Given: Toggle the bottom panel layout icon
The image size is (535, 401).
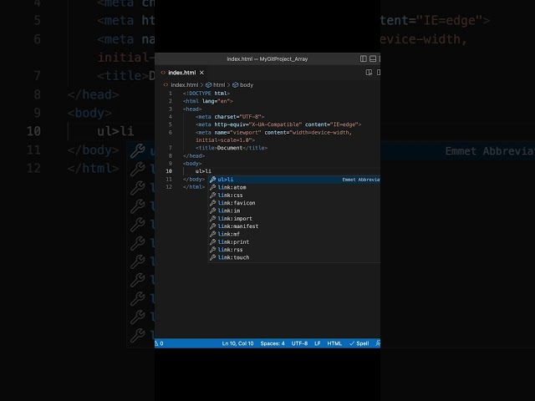Looking at the screenshot, I should pos(373,58).
